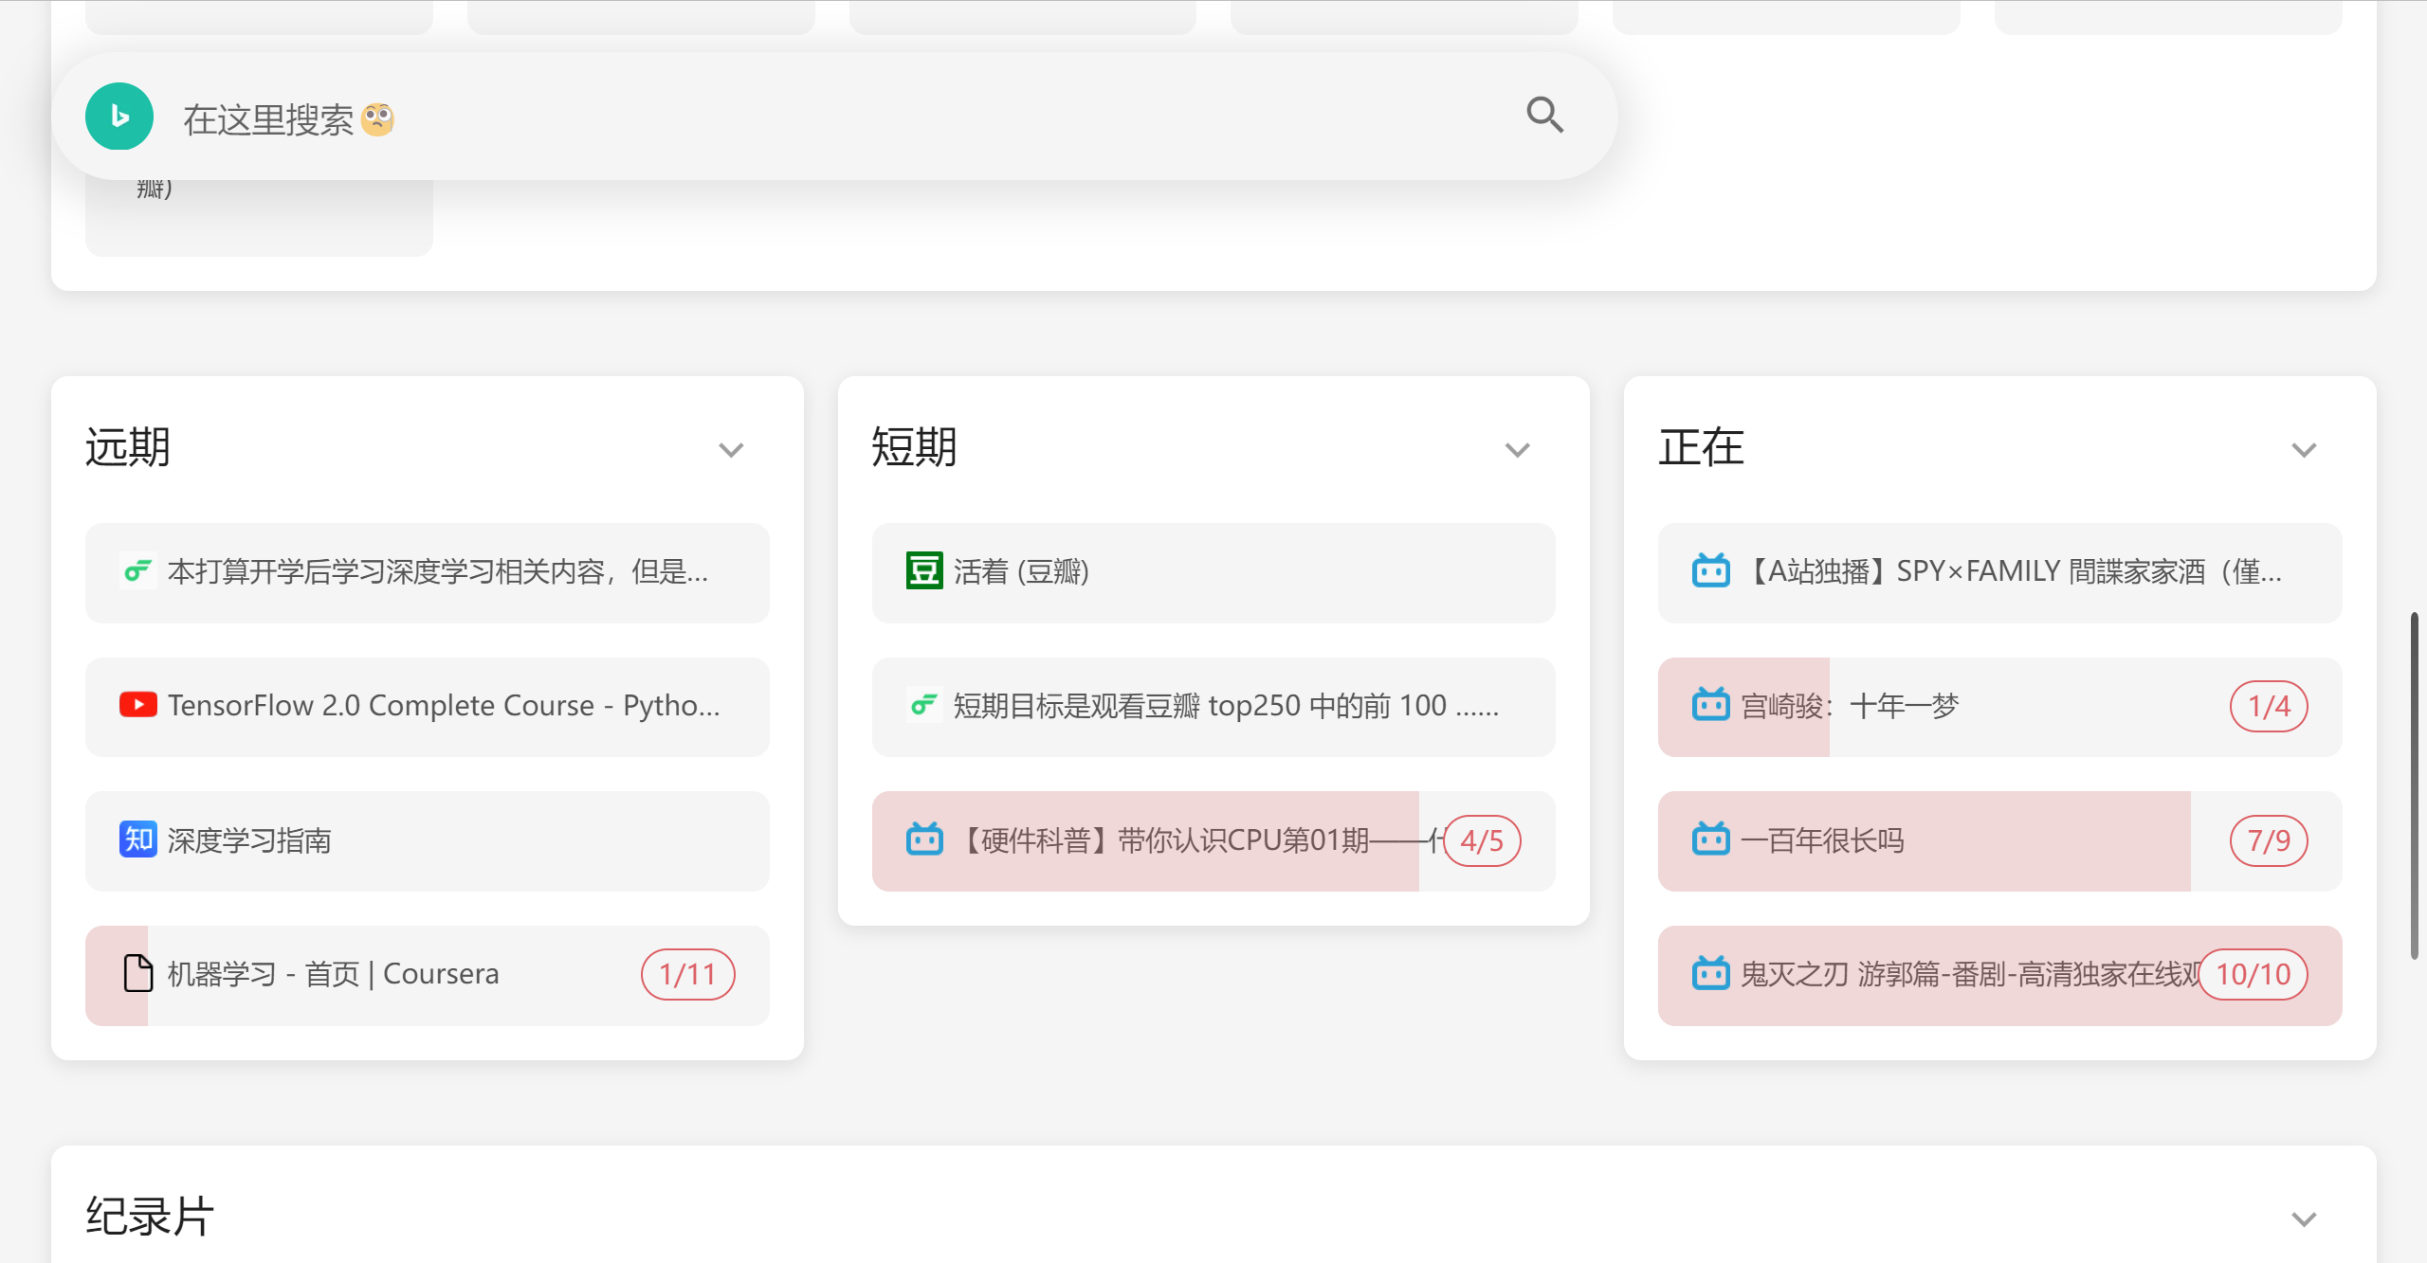Click the file icon for Coursera bookmark

[138, 974]
